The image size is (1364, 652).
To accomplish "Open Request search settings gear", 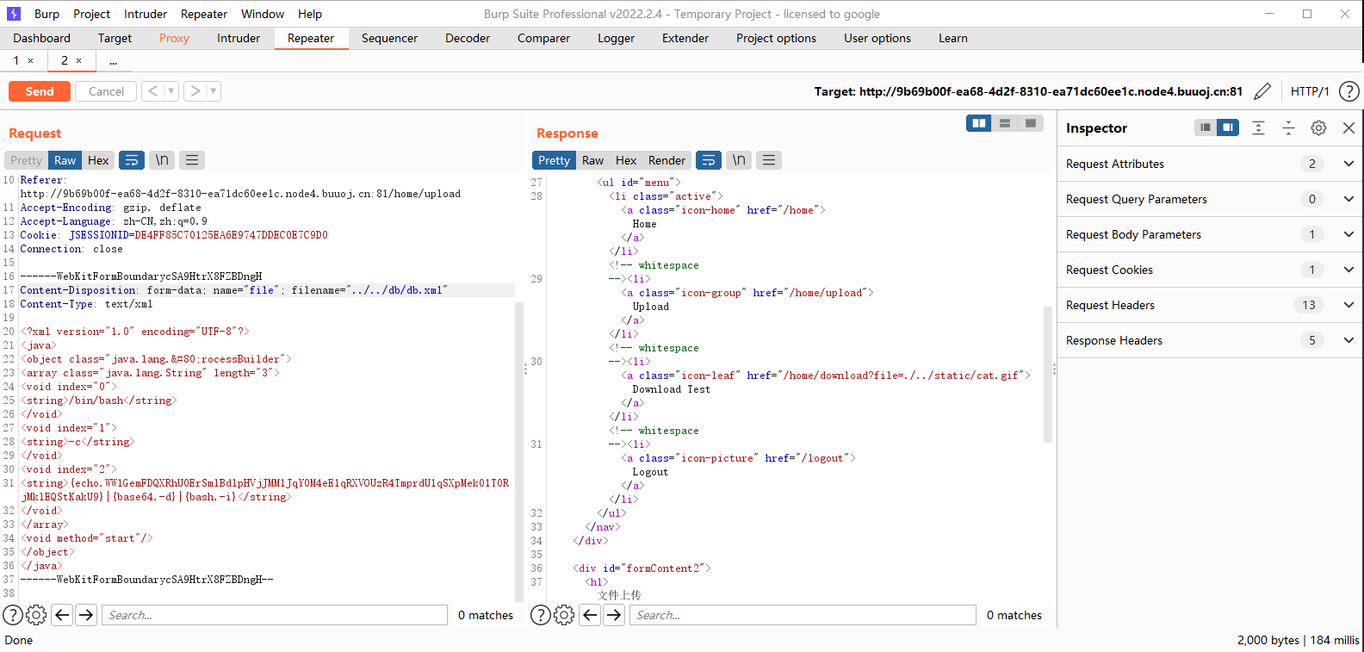I will point(36,615).
